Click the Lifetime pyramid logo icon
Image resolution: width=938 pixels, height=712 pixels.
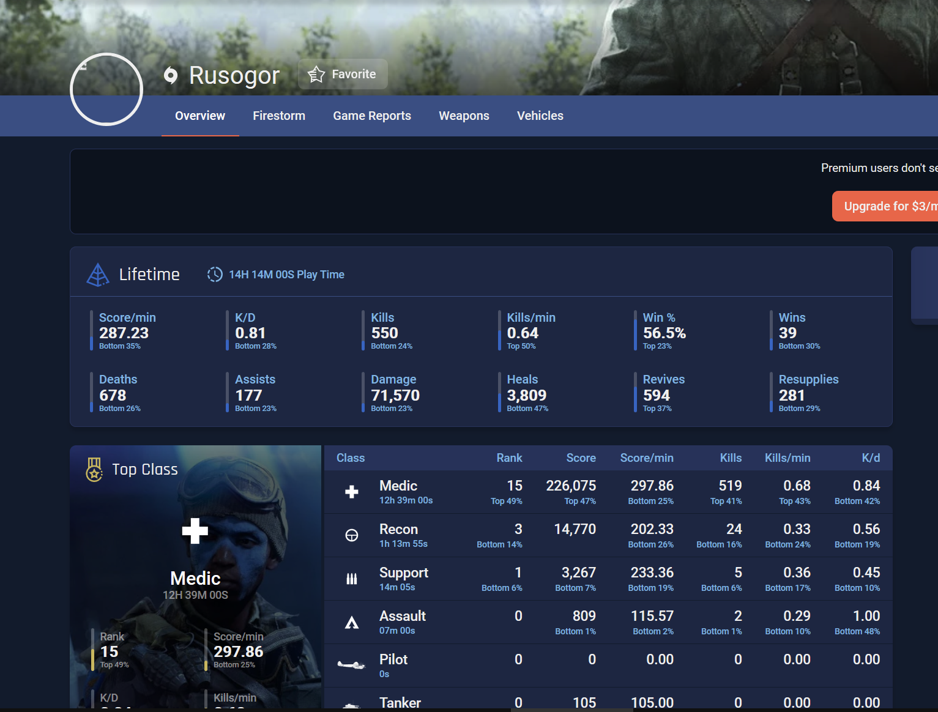[98, 275]
